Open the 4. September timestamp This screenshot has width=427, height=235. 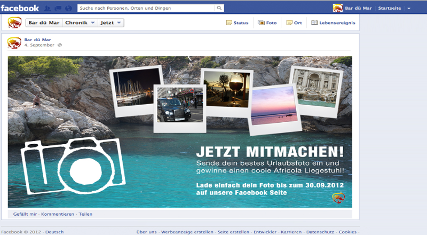[x=39, y=45]
